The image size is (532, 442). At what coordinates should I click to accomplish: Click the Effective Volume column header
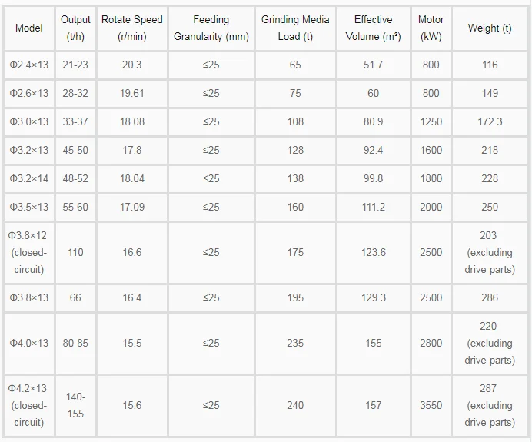click(373, 28)
